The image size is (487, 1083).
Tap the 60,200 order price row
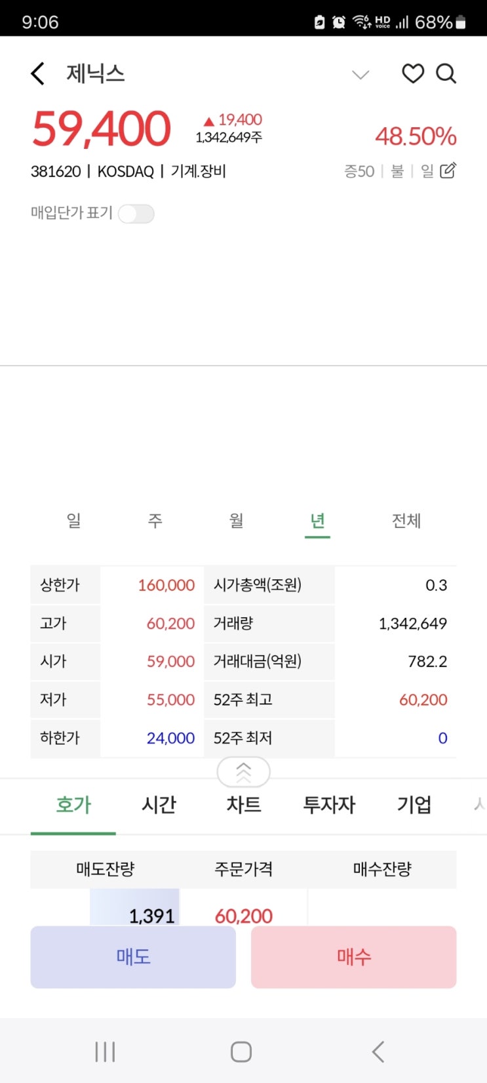coord(243,914)
